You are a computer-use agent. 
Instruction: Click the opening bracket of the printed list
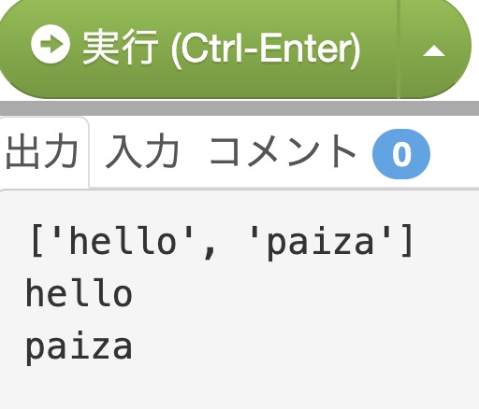tap(36, 240)
